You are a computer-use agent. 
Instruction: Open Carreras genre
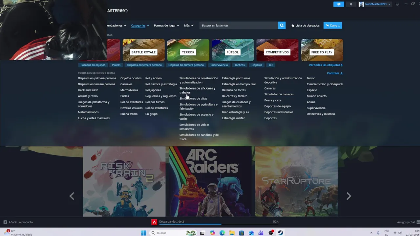pos(270,88)
